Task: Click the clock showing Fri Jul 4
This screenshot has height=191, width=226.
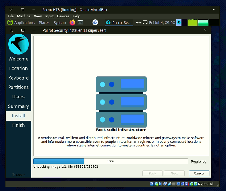Action: coord(162,23)
